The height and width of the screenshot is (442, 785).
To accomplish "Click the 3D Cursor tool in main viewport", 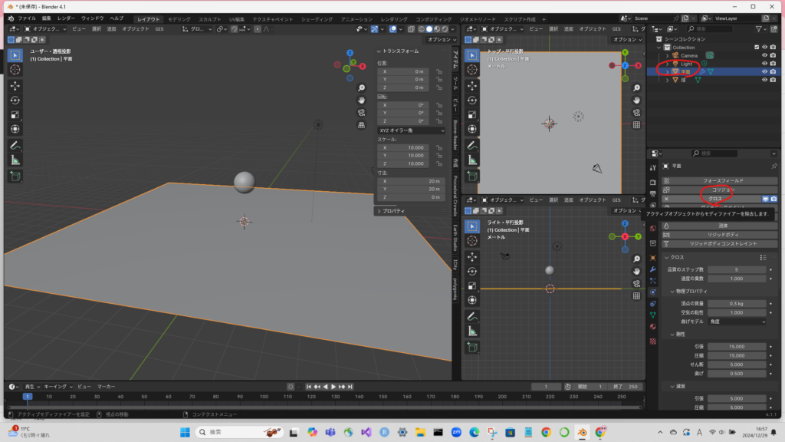I will [15, 69].
